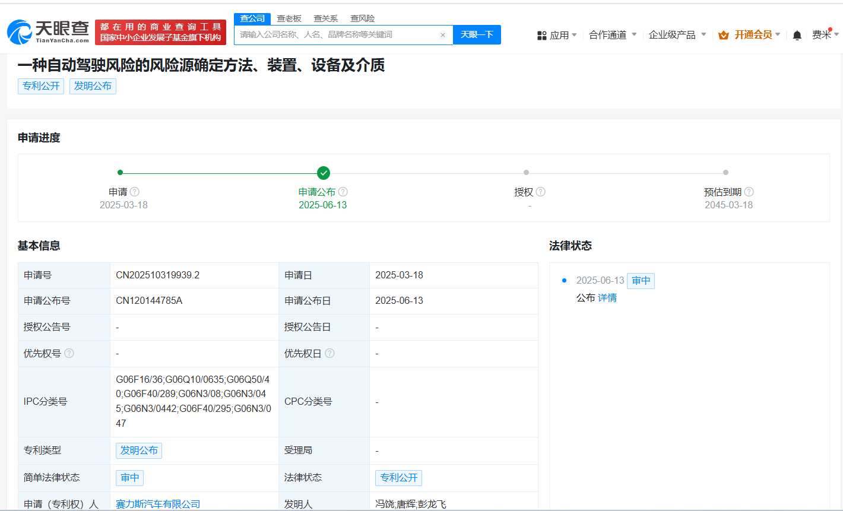Select the 查关系 search tab
The image size is (843, 511).
click(325, 18)
